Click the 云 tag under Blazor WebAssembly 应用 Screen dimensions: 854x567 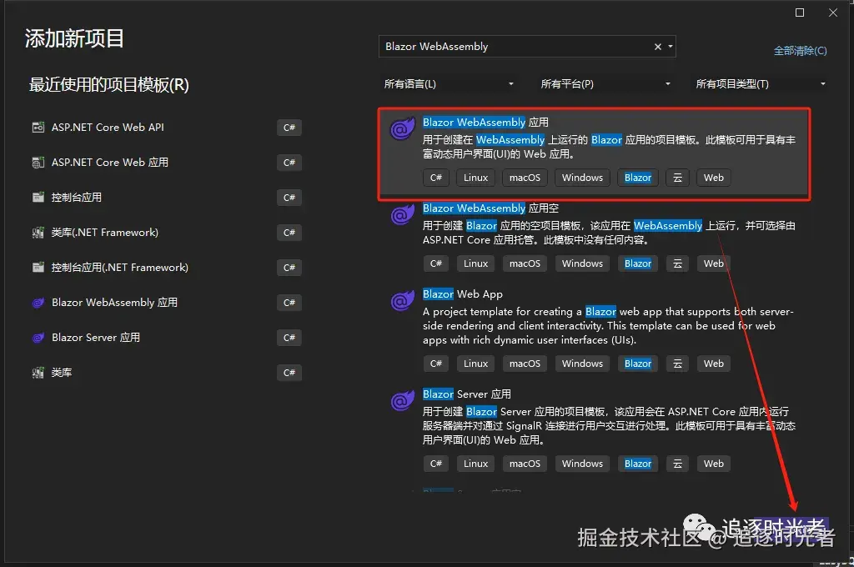coord(677,178)
